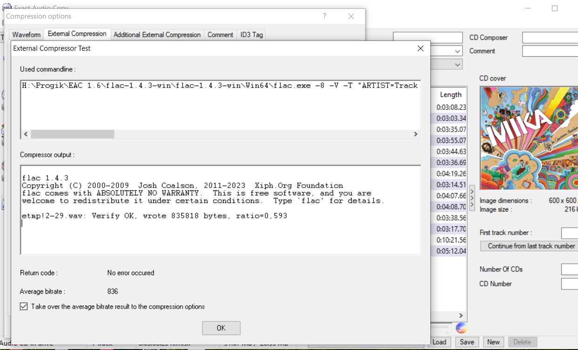The height and width of the screenshot is (350, 578).
Task: Click the colorful disc icon below track list
Action: click(x=461, y=328)
